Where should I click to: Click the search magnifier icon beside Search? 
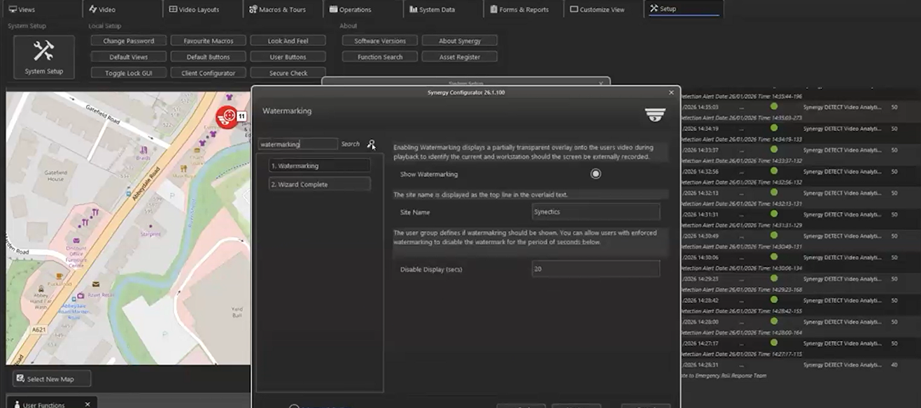pos(371,144)
